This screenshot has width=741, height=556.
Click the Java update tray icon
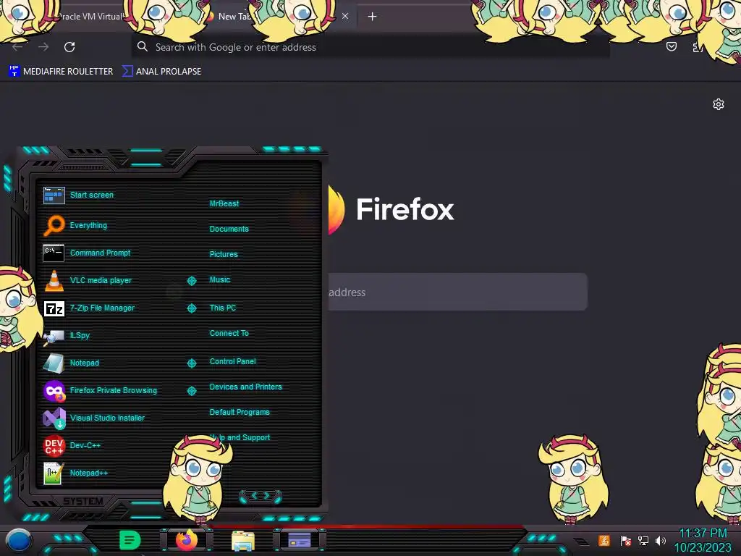(x=604, y=540)
